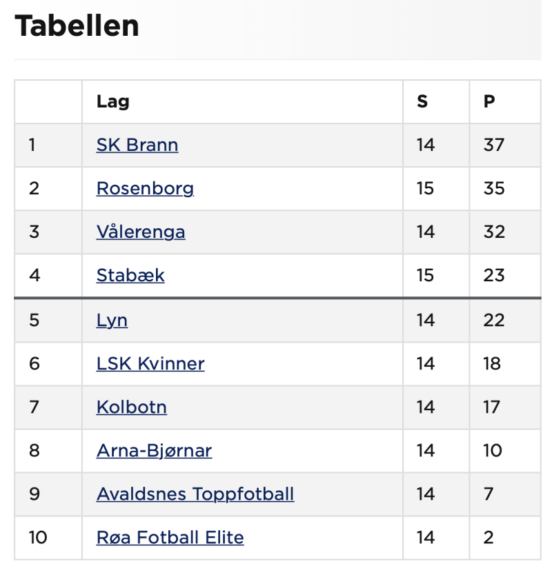552x566 pixels.
Task: Open the Avaldsnes Toppfotball link
Action: point(195,494)
